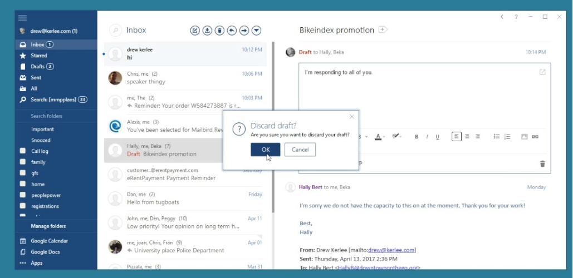The width and height of the screenshot is (573, 278).
Task: Open University place Police Department email
Action: point(185,247)
